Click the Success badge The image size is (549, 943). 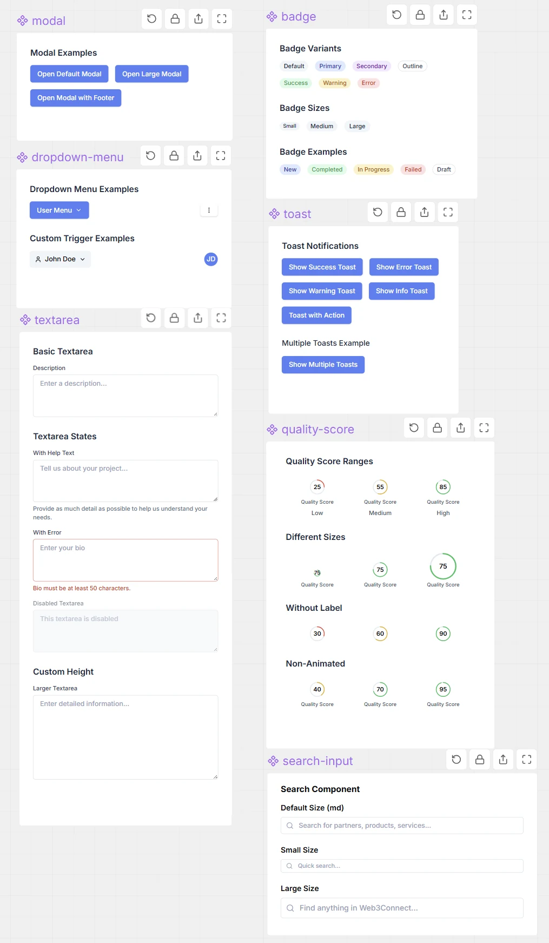pyautogui.click(x=296, y=83)
